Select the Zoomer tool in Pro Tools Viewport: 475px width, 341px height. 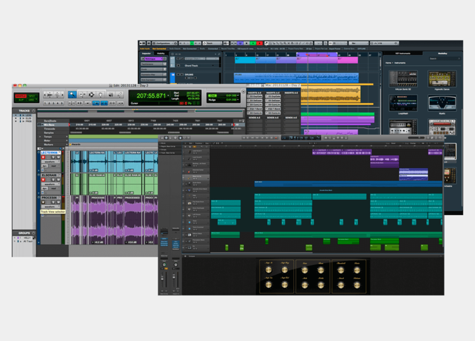(x=72, y=95)
